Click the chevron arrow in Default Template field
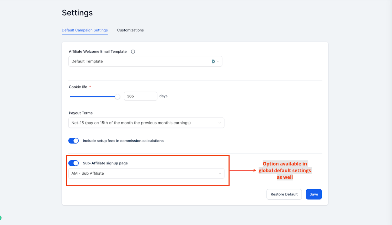 218,61
